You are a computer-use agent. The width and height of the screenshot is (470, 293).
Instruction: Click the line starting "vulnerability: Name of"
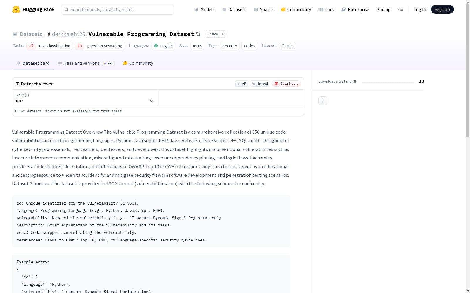tap(120, 218)
